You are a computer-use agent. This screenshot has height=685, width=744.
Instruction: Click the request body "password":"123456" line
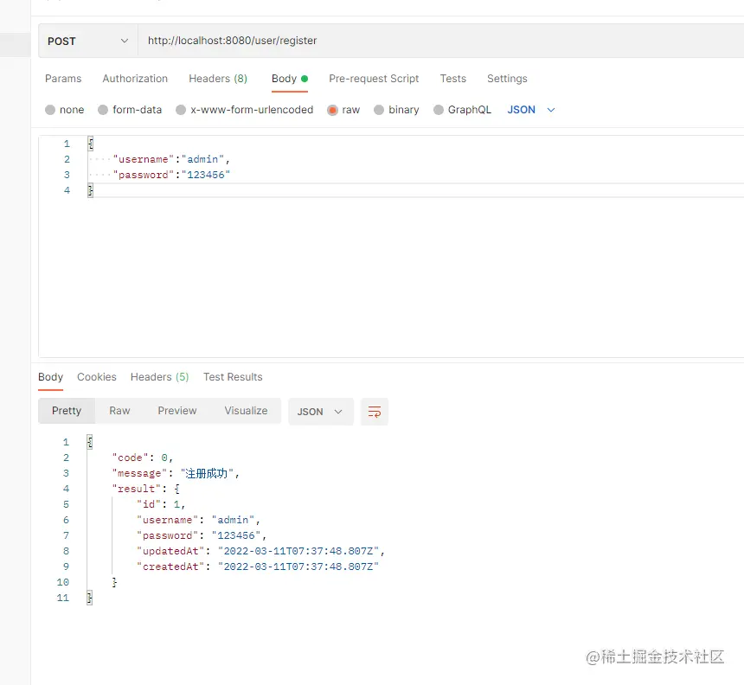(x=171, y=175)
